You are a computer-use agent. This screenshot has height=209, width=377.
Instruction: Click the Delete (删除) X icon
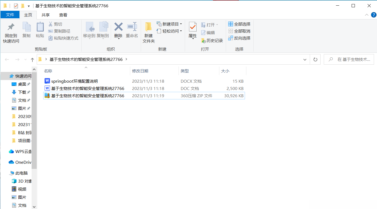click(x=118, y=27)
